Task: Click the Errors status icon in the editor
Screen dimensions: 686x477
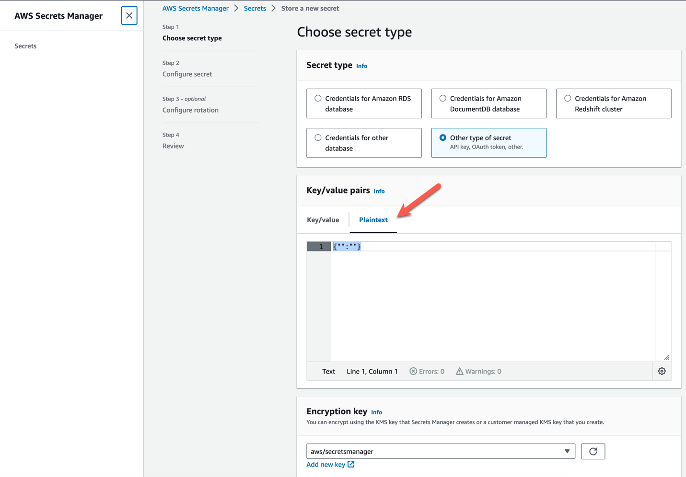Action: coord(413,371)
